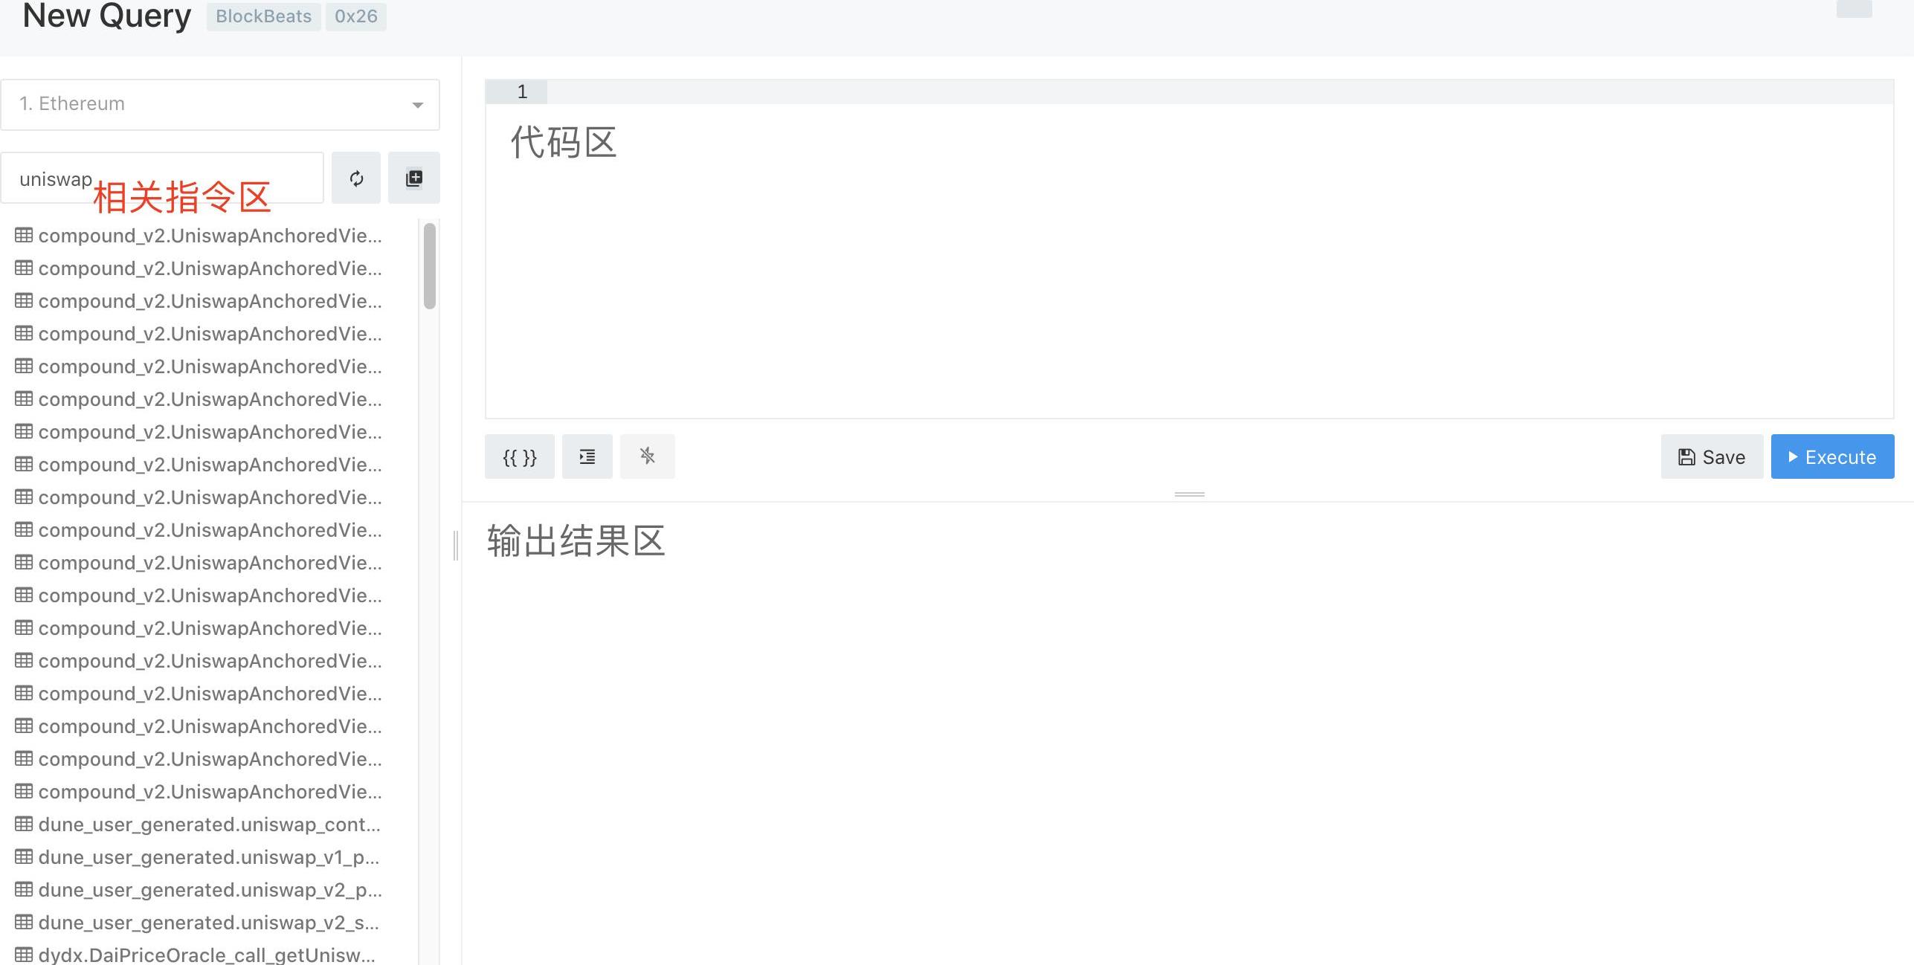Click table icon of first compound_v2 entry
This screenshot has height=965, width=1914.
(x=24, y=235)
